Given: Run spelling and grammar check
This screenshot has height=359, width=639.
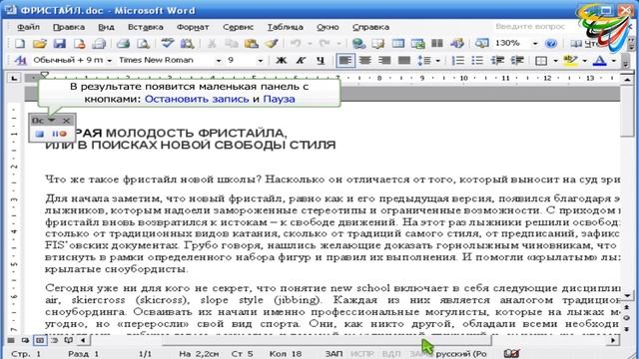Looking at the screenshot, I should tap(167, 43).
